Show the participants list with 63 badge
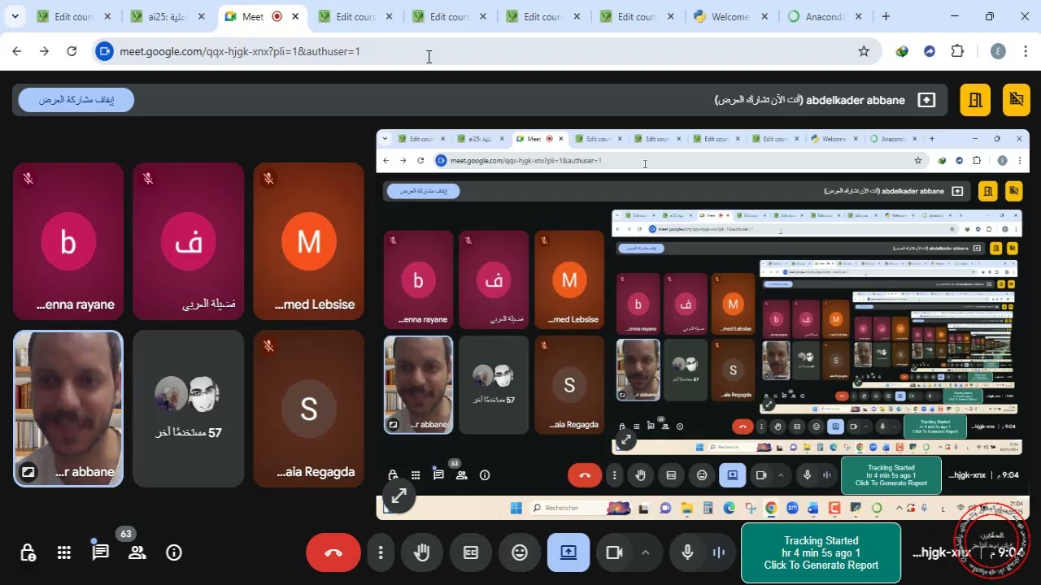The image size is (1041, 585). 137,552
